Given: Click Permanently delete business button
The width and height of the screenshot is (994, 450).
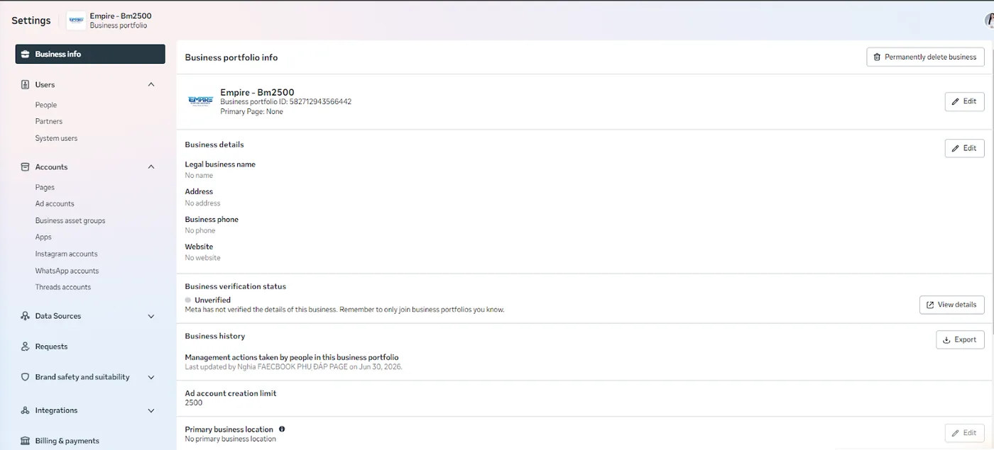Looking at the screenshot, I should click(925, 57).
